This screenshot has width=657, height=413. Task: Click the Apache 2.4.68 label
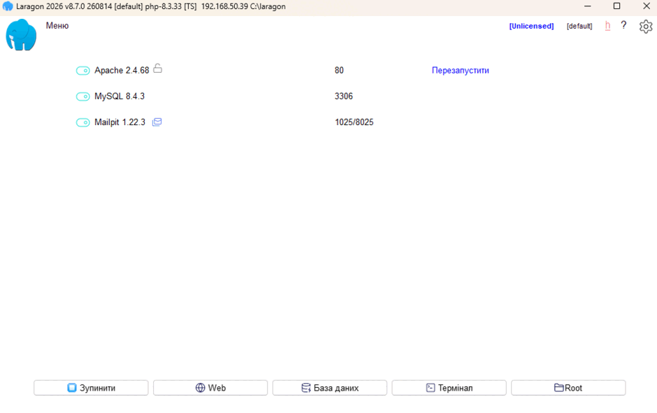tap(122, 71)
